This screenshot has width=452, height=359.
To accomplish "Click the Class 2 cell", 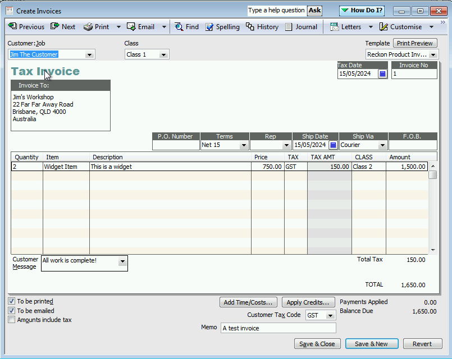I will pyautogui.click(x=369, y=167).
